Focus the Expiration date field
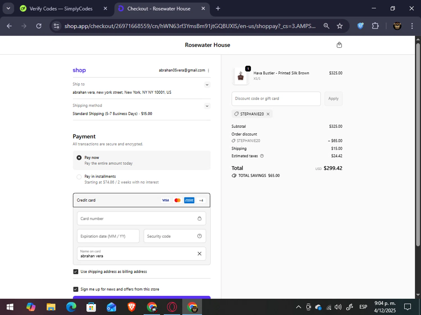The image size is (421, 315). tap(108, 236)
